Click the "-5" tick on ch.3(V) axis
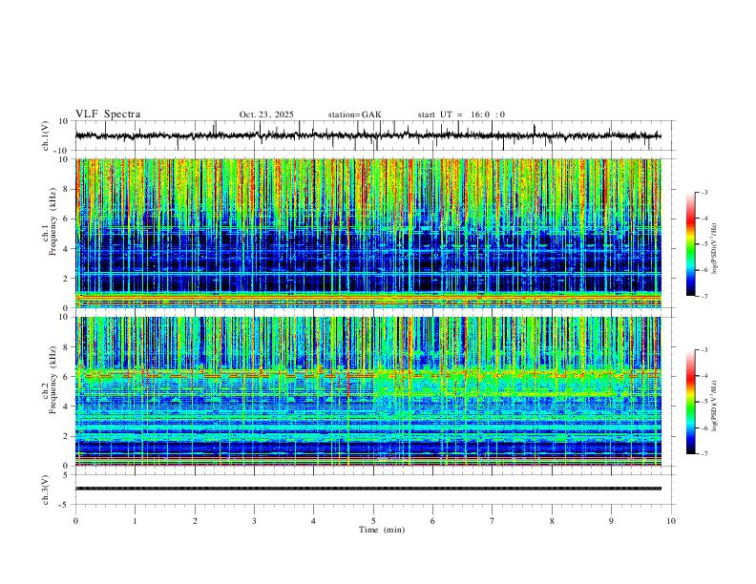The width and height of the screenshot is (756, 584). coord(65,505)
